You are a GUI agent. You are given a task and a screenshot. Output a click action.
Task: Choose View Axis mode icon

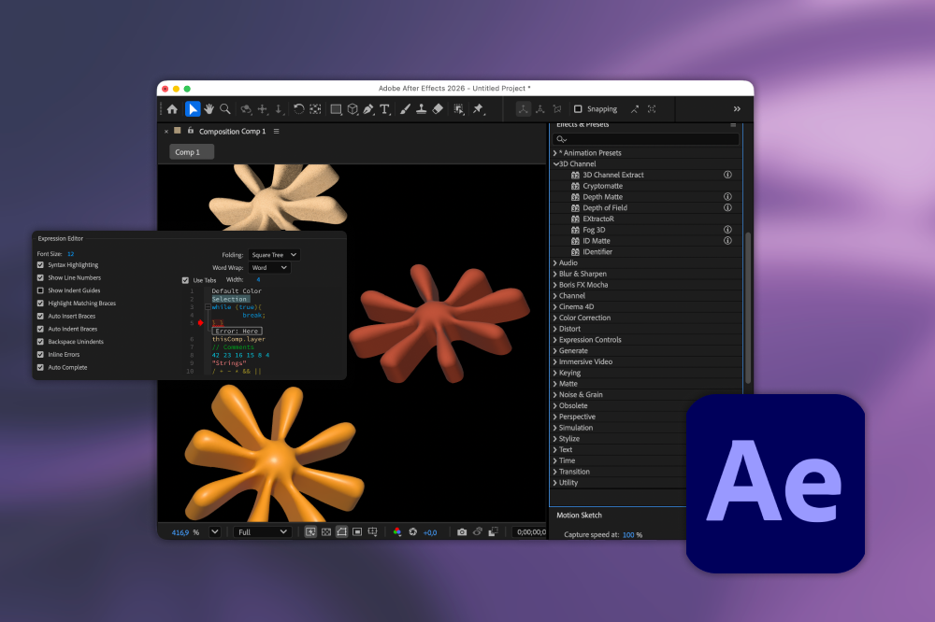(x=557, y=109)
